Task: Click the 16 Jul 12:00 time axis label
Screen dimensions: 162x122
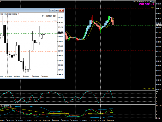Action: [65, 120]
